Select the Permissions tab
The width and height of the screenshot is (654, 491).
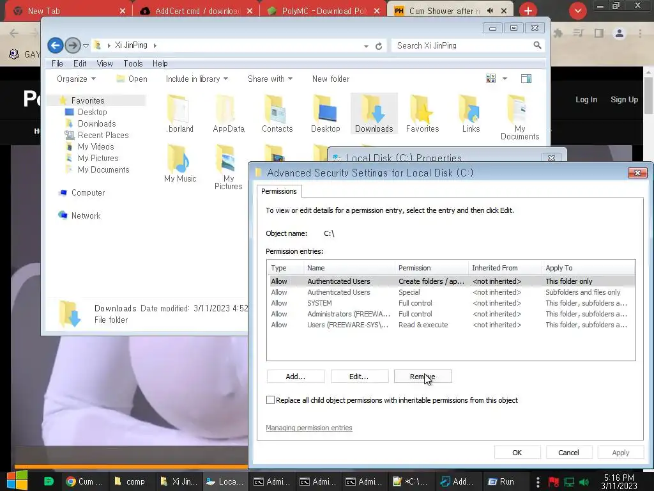(279, 191)
